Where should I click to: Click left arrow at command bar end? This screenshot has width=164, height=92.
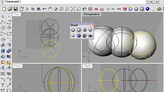click(151, 2)
